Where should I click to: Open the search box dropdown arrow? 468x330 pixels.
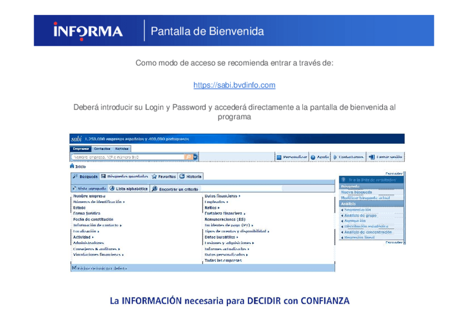195,157
